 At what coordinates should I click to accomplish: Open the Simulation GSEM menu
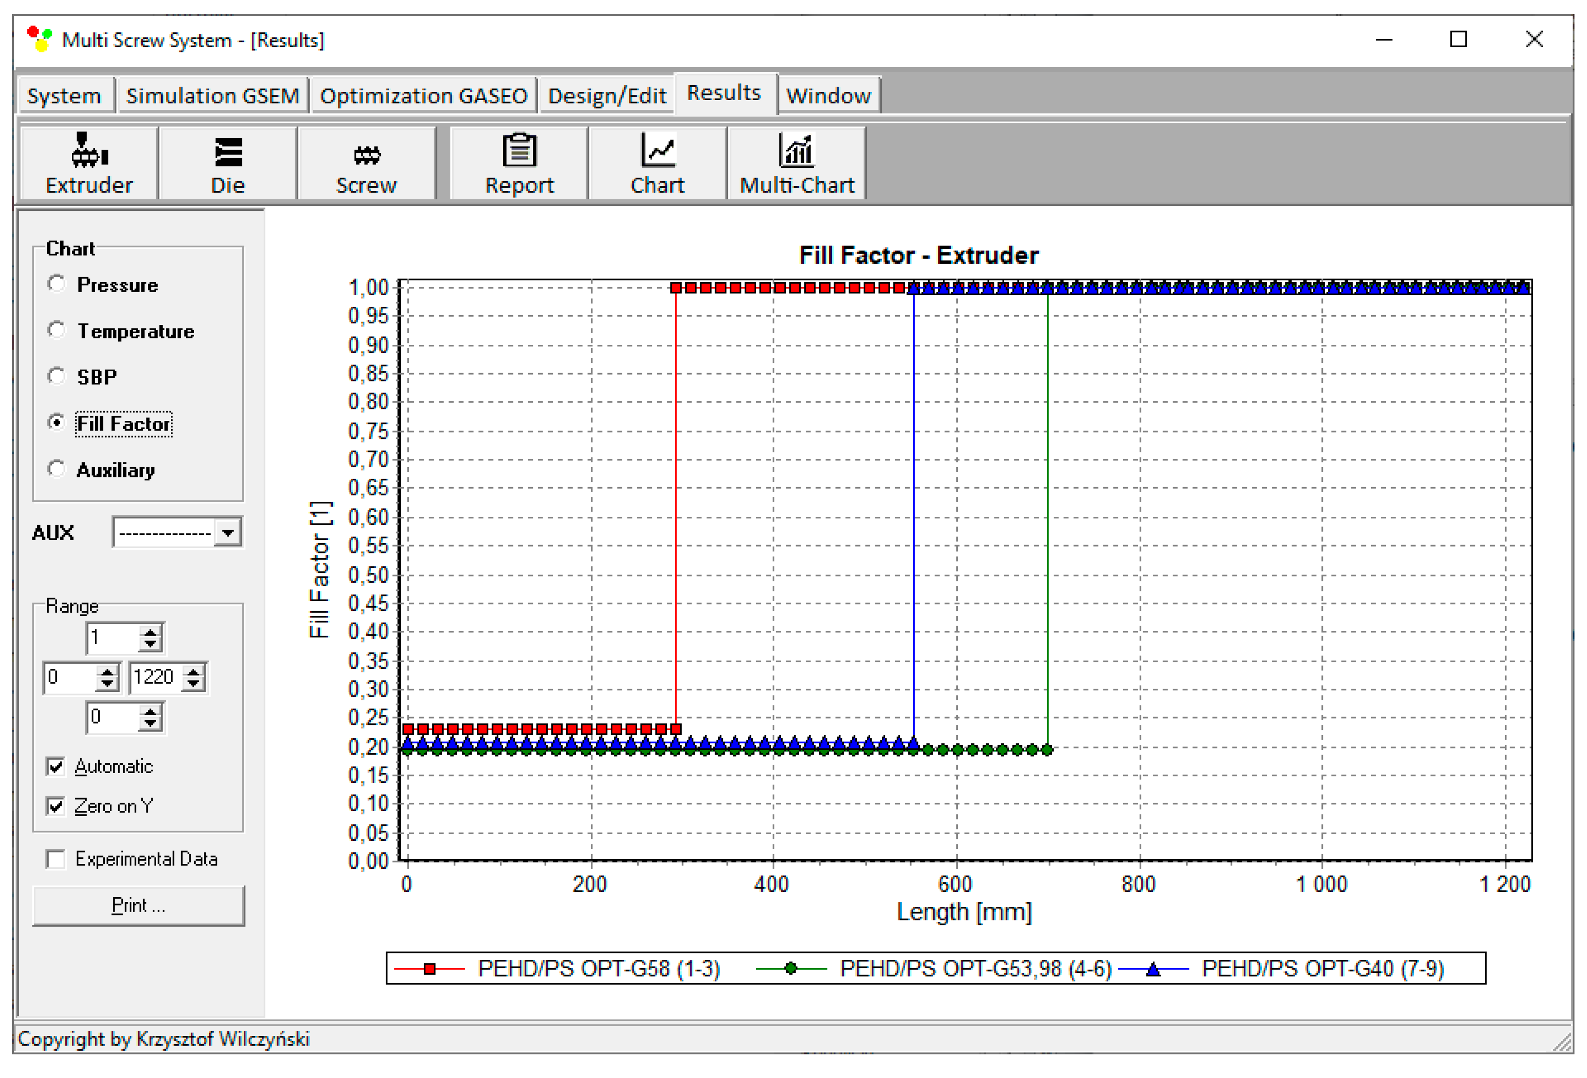[212, 95]
